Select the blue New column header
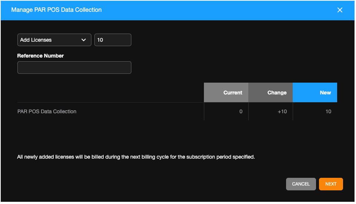This screenshot has height=204, width=356. [315, 93]
